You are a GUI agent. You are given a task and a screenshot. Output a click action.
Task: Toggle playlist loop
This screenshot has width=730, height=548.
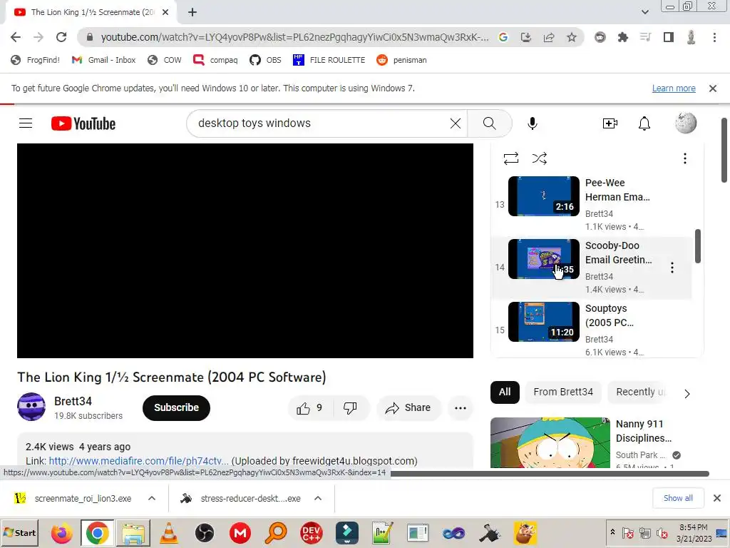[510, 158]
